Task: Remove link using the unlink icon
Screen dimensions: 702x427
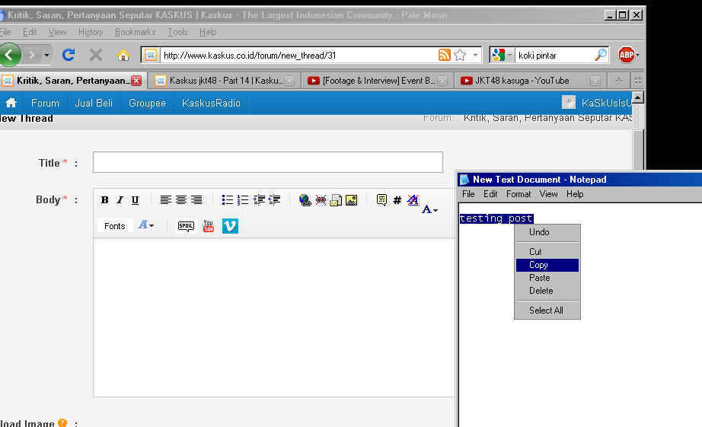Action: (x=321, y=200)
